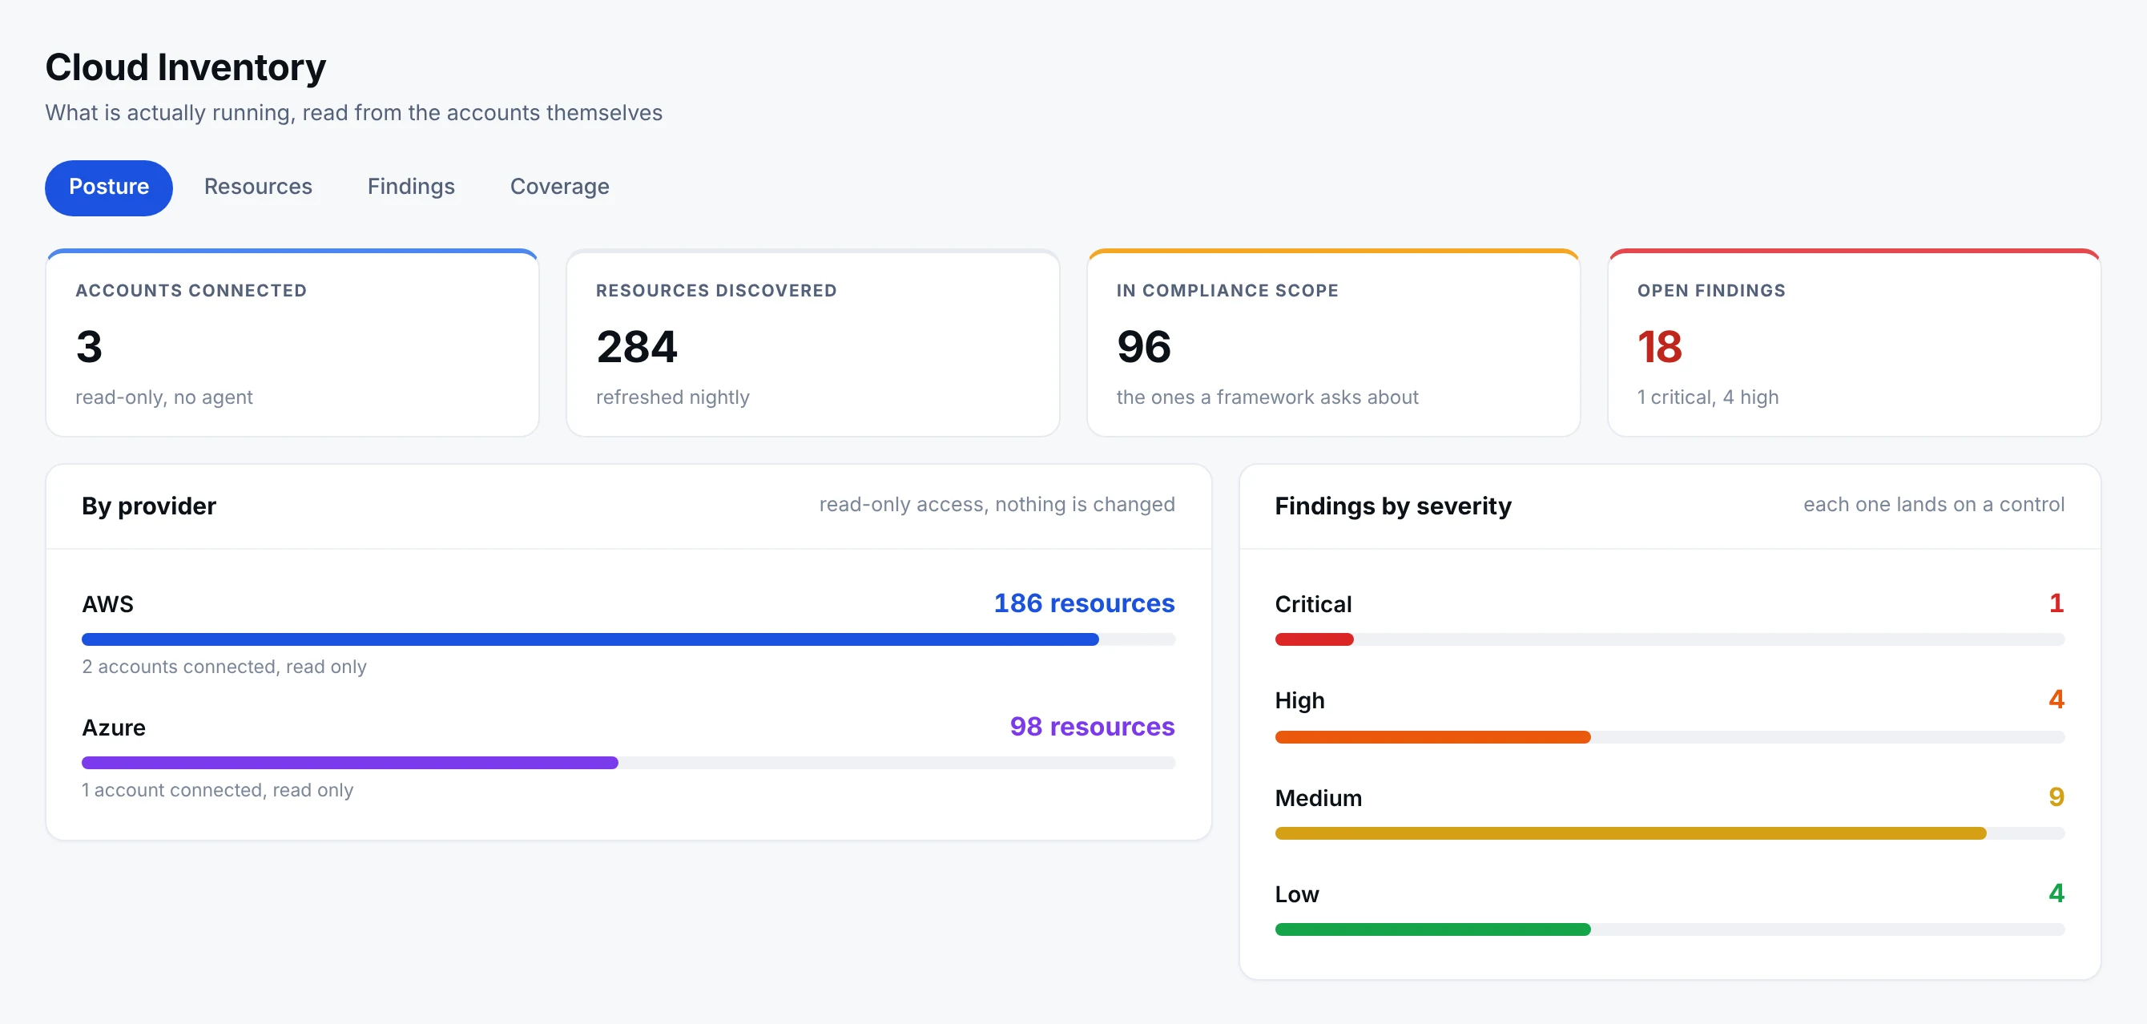The width and height of the screenshot is (2147, 1024).
Task: Click the 'By provider' heading
Action: (x=149, y=506)
